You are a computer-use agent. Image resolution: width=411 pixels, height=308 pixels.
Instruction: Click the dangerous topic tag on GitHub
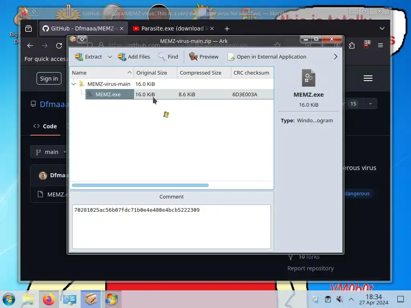tap(357, 194)
